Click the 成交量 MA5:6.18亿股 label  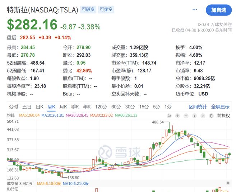click(49, 183)
